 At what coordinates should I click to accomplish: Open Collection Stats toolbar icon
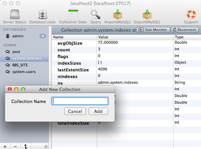point(73,14)
